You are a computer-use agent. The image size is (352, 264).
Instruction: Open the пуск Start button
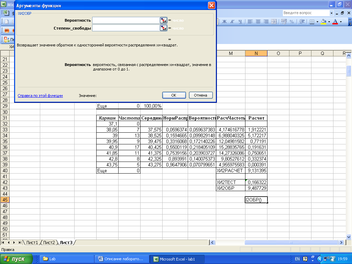[16, 259]
